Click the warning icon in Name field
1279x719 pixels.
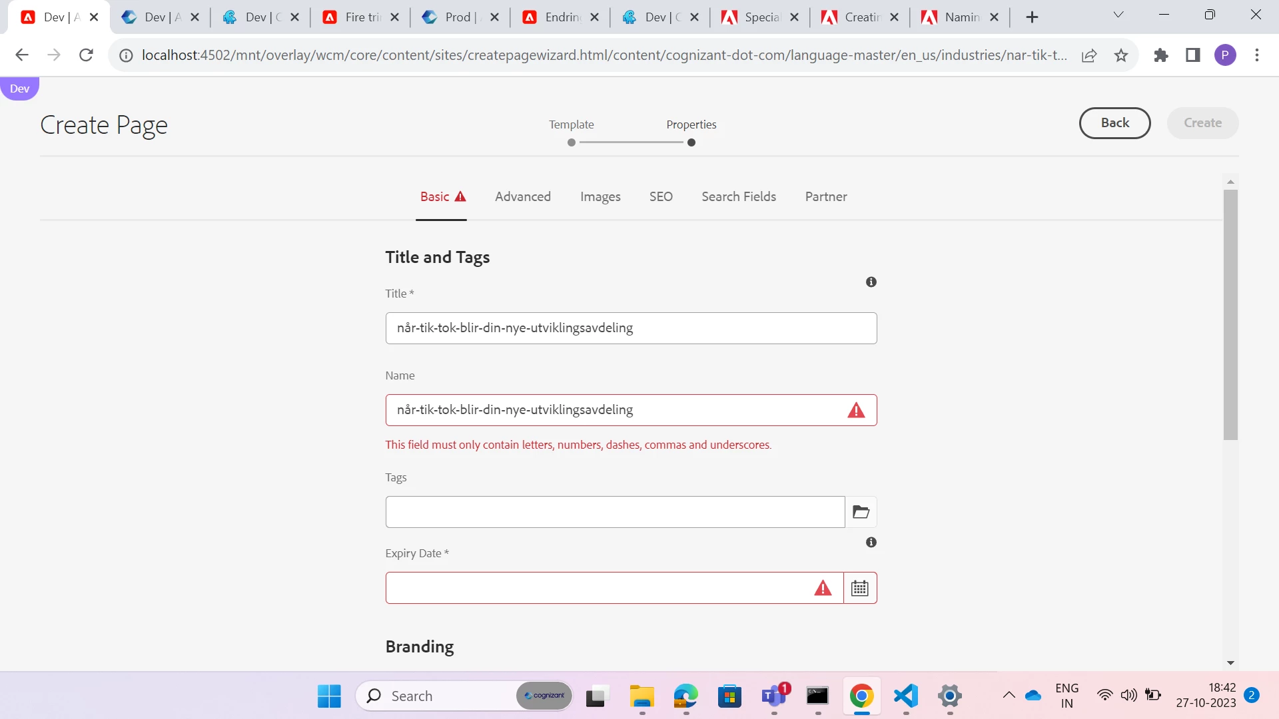pyautogui.click(x=856, y=410)
